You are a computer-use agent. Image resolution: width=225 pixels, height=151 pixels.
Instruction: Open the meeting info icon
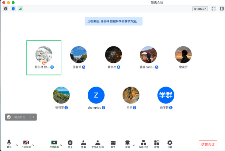(6, 9)
